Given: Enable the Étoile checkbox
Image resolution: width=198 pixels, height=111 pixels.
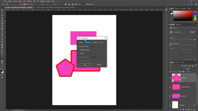Looking at the screenshot, I should point(79,53).
